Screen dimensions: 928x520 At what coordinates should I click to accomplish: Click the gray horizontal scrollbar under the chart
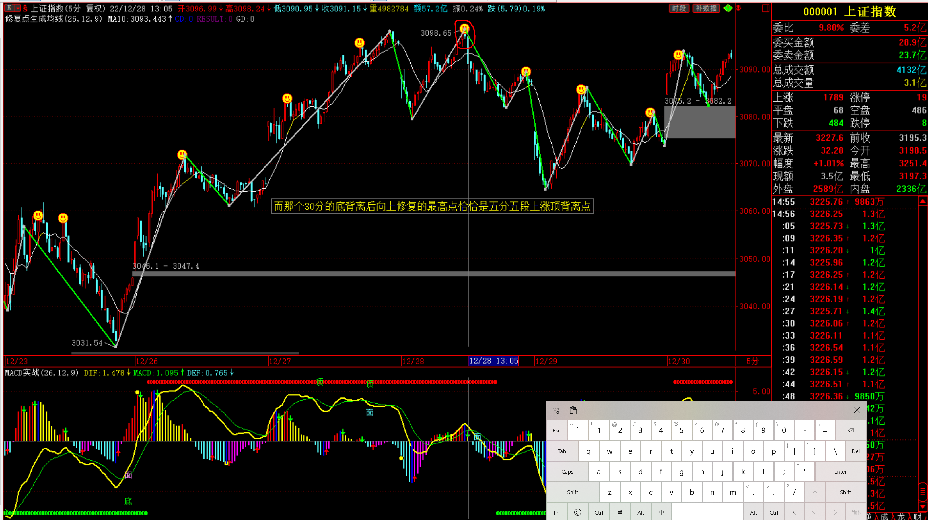click(185, 353)
